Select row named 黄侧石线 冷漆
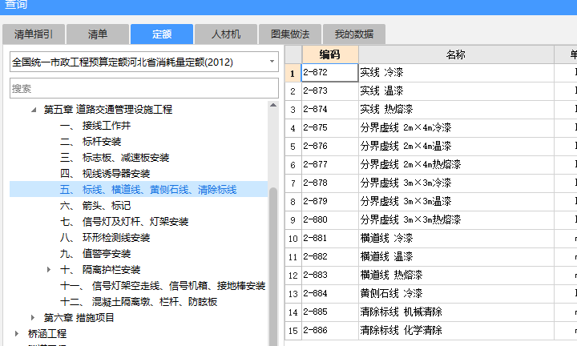This screenshot has height=346, width=577. tap(456, 293)
